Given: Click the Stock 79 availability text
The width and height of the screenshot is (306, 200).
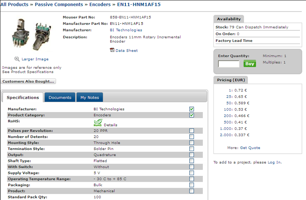Looking at the screenshot, I should [x=252, y=27].
